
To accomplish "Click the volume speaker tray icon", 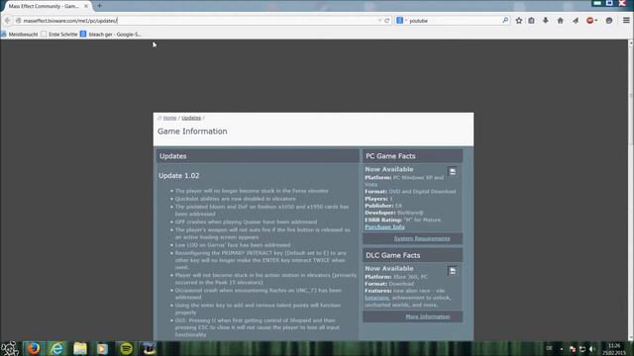I will pos(592,349).
